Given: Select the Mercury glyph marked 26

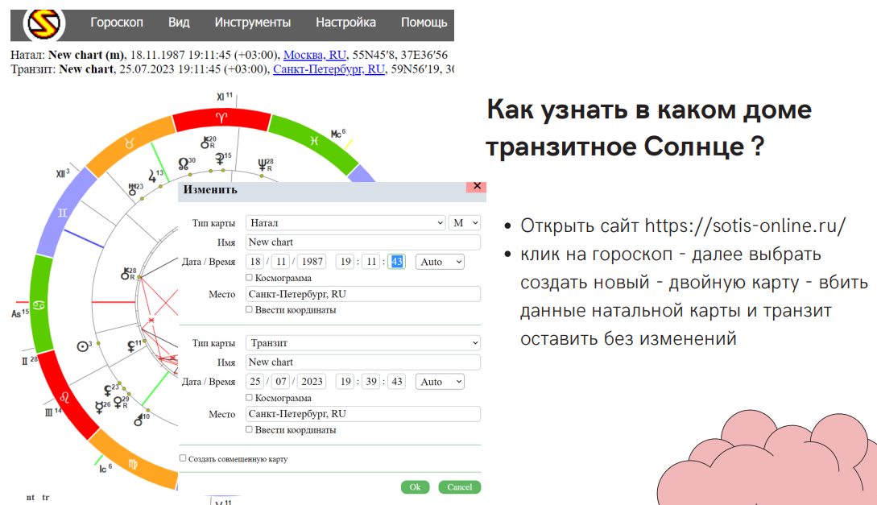Looking at the screenshot, I should point(101,407).
